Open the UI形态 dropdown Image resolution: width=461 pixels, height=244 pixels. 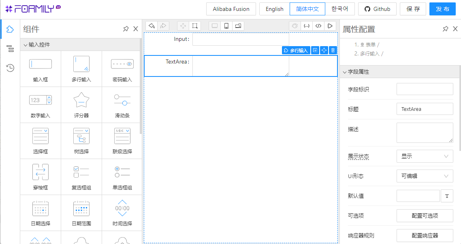(x=425, y=176)
